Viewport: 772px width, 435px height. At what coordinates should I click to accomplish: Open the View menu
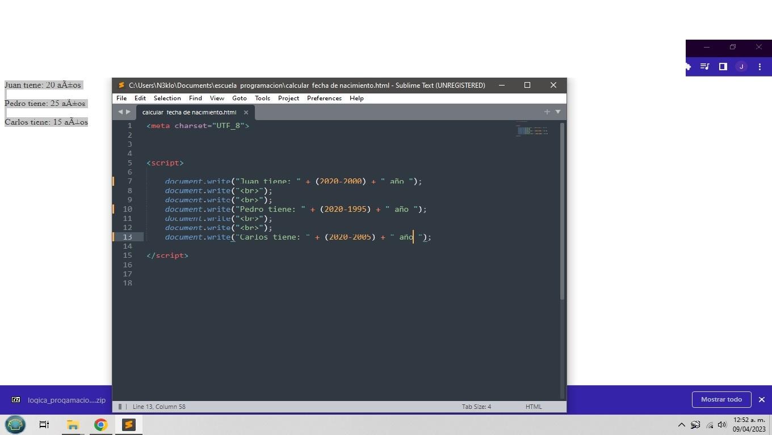pyautogui.click(x=217, y=98)
